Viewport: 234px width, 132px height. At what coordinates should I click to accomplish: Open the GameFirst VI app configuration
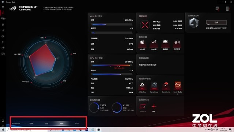click(166, 87)
